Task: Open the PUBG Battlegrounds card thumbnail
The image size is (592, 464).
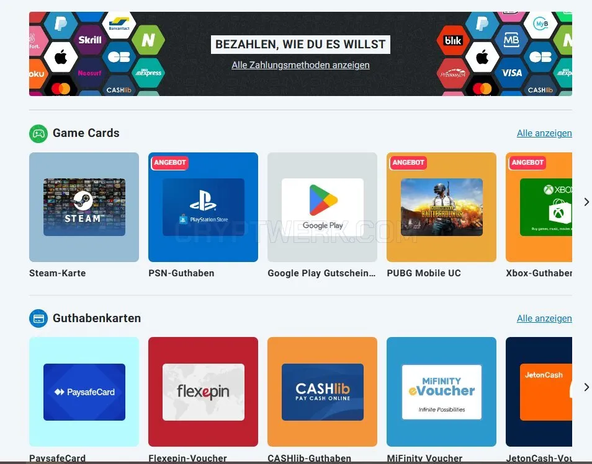Action: pyautogui.click(x=441, y=207)
